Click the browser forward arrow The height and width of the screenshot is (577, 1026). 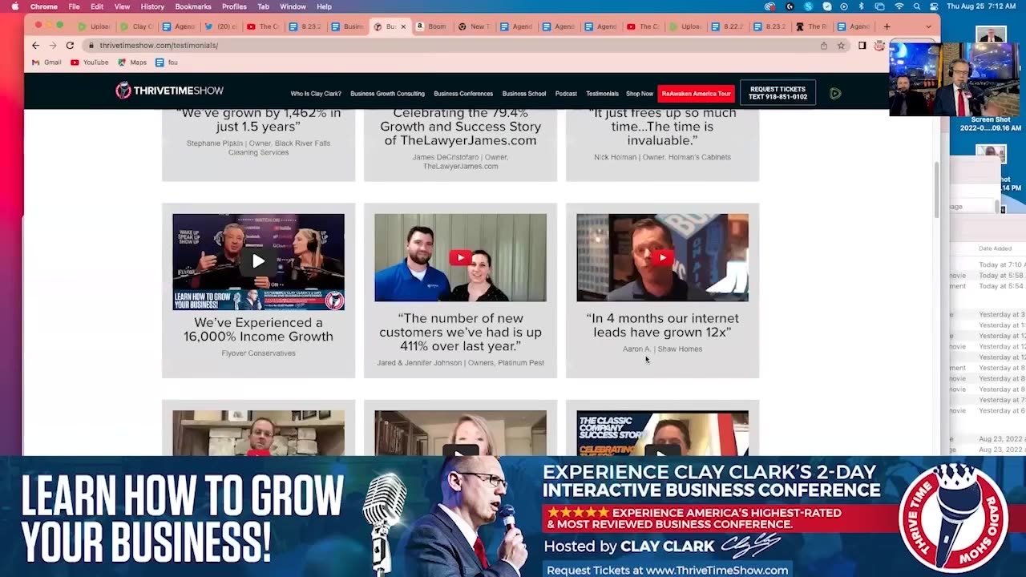tap(52, 46)
